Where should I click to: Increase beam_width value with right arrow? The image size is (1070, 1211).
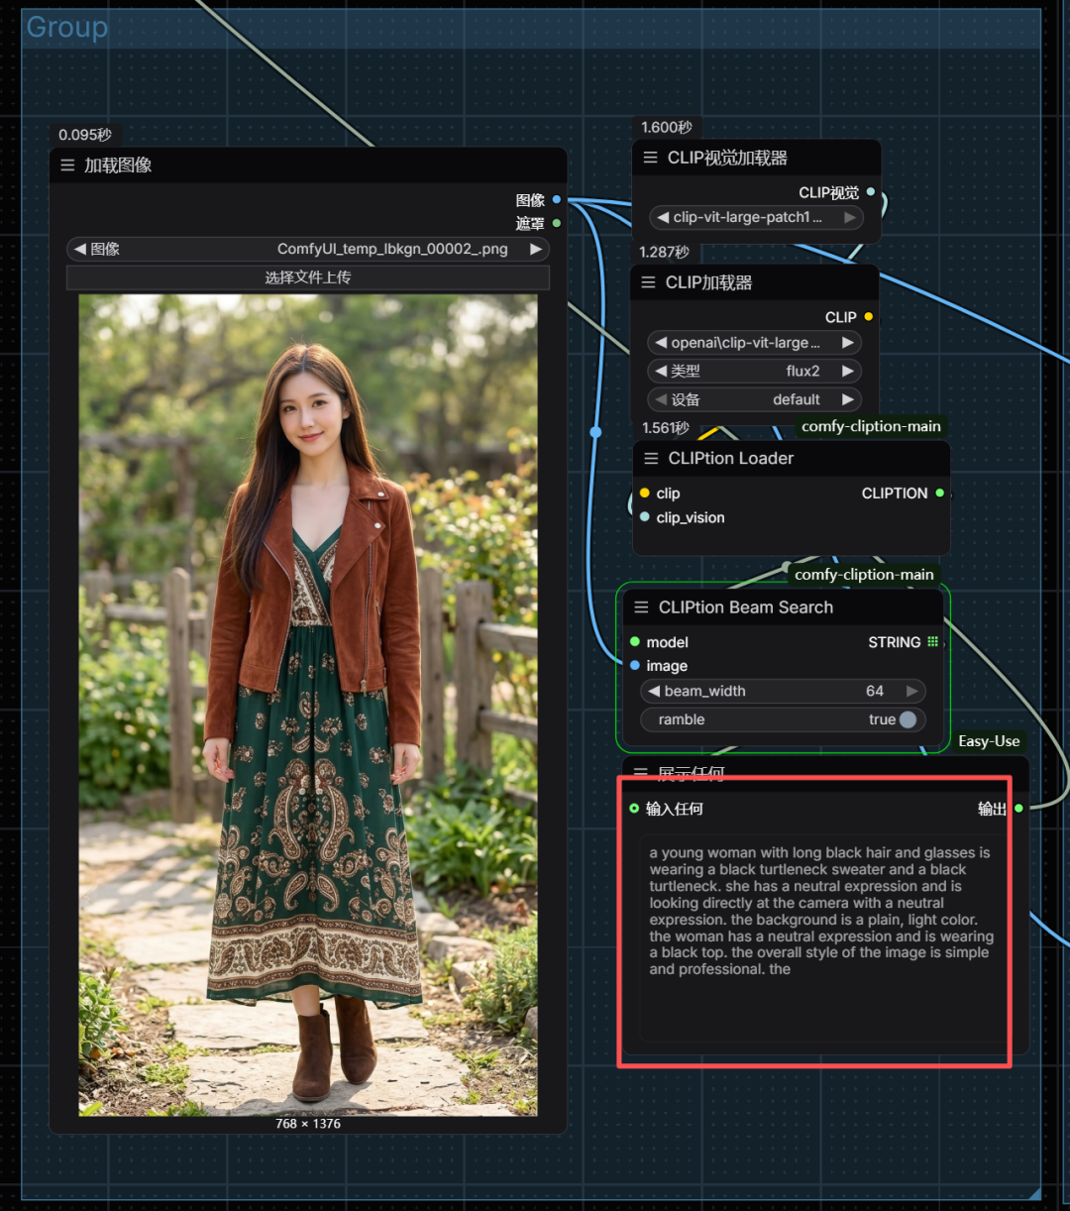pos(911,691)
